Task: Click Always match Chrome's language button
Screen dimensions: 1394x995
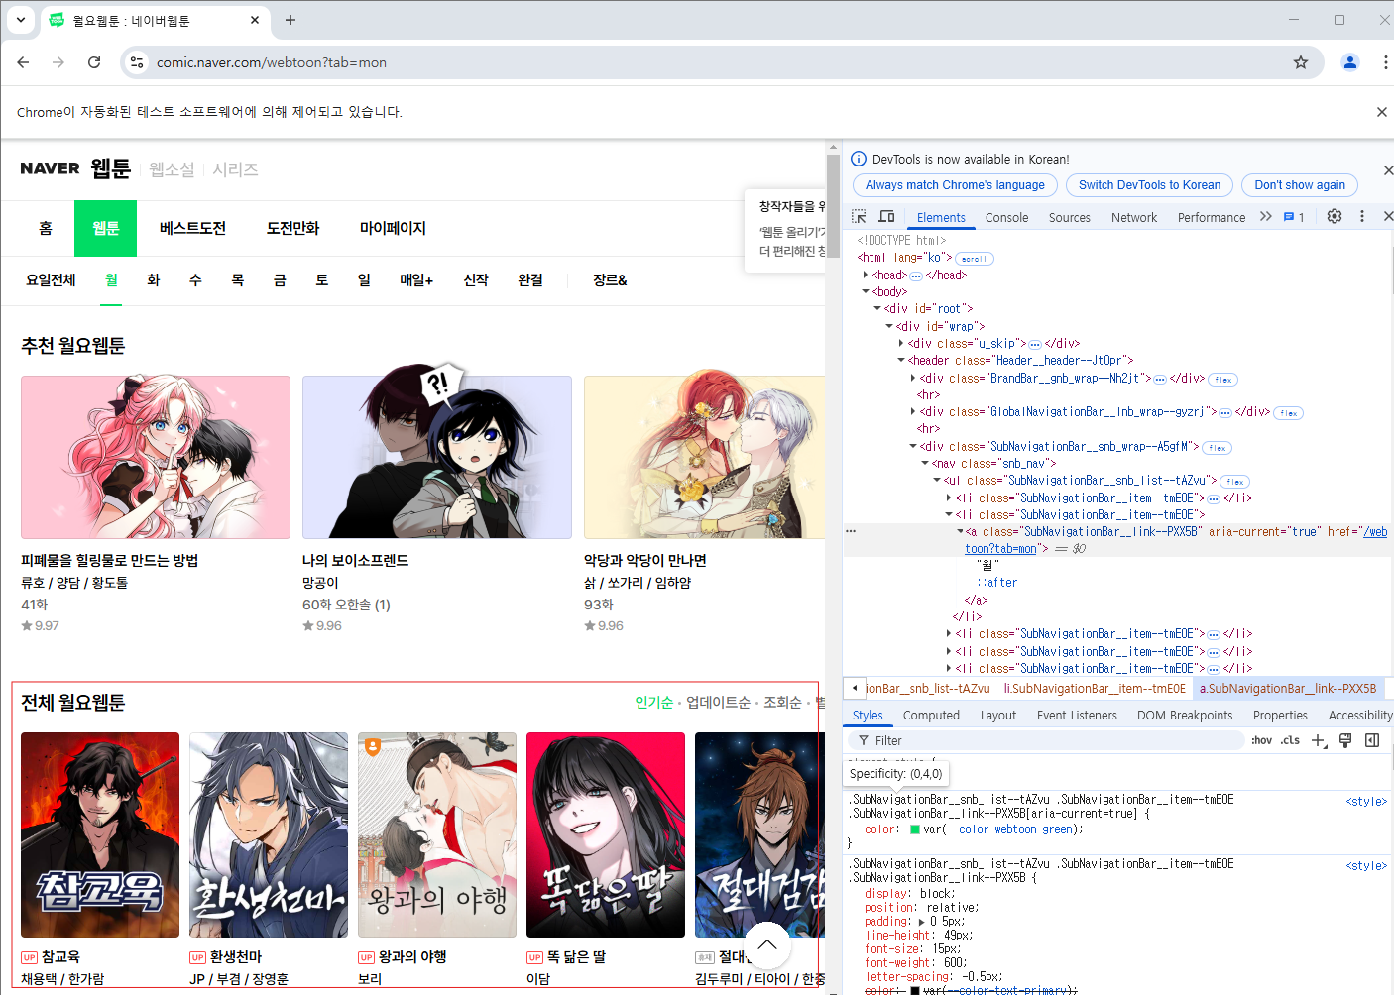Action: [955, 185]
